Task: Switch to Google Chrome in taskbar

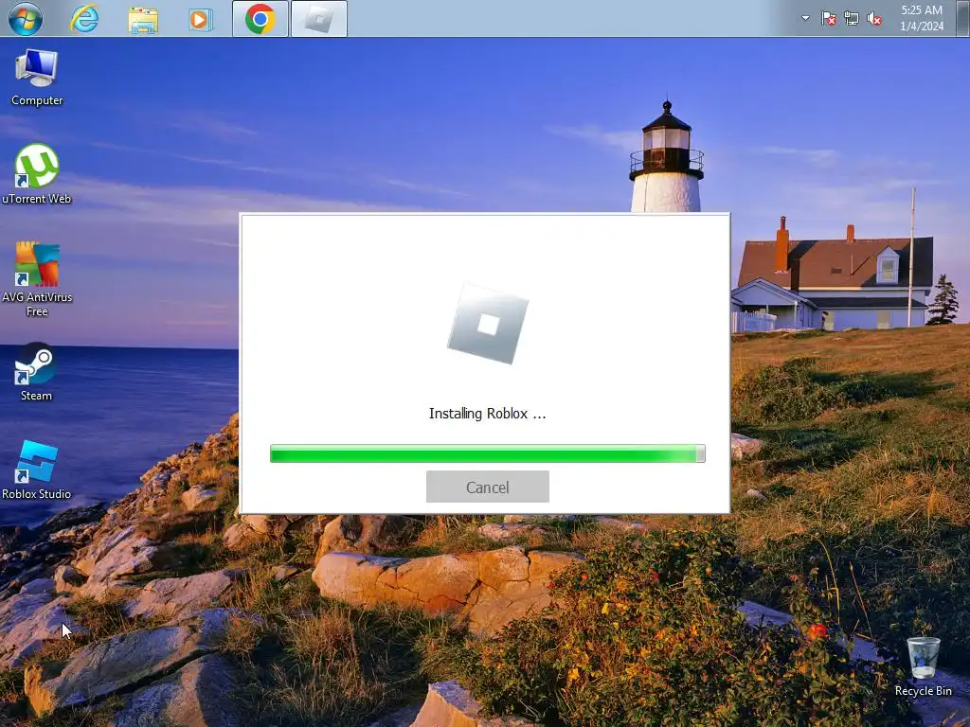Action: point(260,19)
